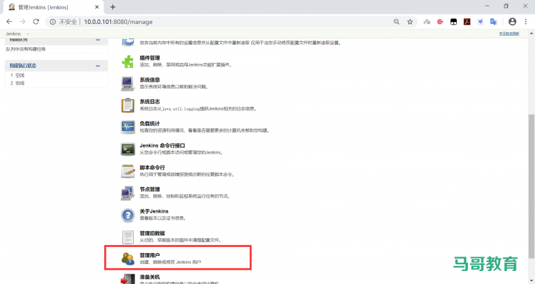The width and height of the screenshot is (535, 284).
Task: Click the scrollbar up arrow
Action: 532,34
